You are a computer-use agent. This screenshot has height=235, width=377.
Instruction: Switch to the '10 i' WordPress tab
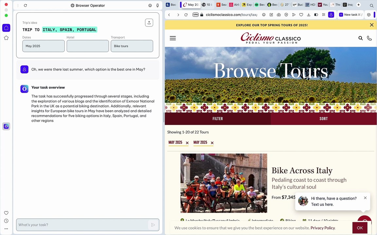click(207, 5)
